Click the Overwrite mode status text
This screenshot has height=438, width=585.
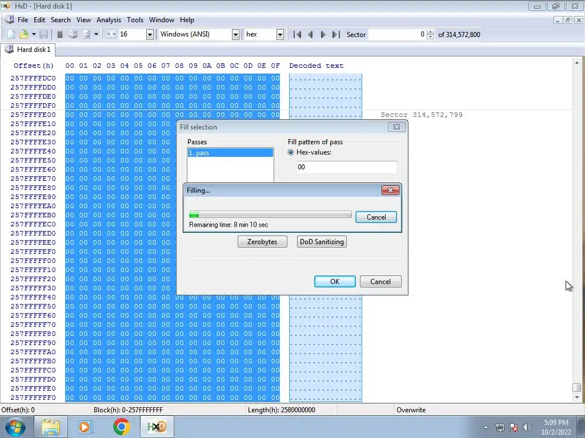tap(411, 409)
